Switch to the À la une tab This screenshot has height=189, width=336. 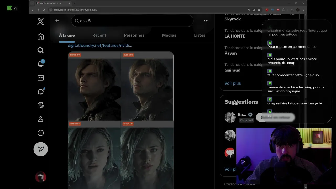point(67,35)
